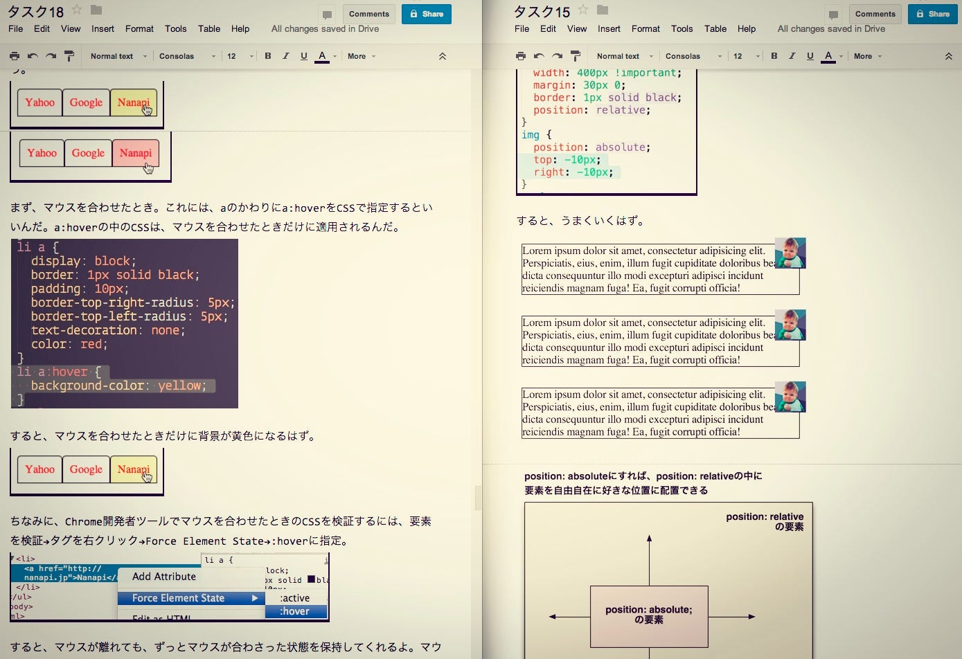Viewport: 962px width, 659px height.
Task: Click Share button in left document
Action: pos(427,14)
